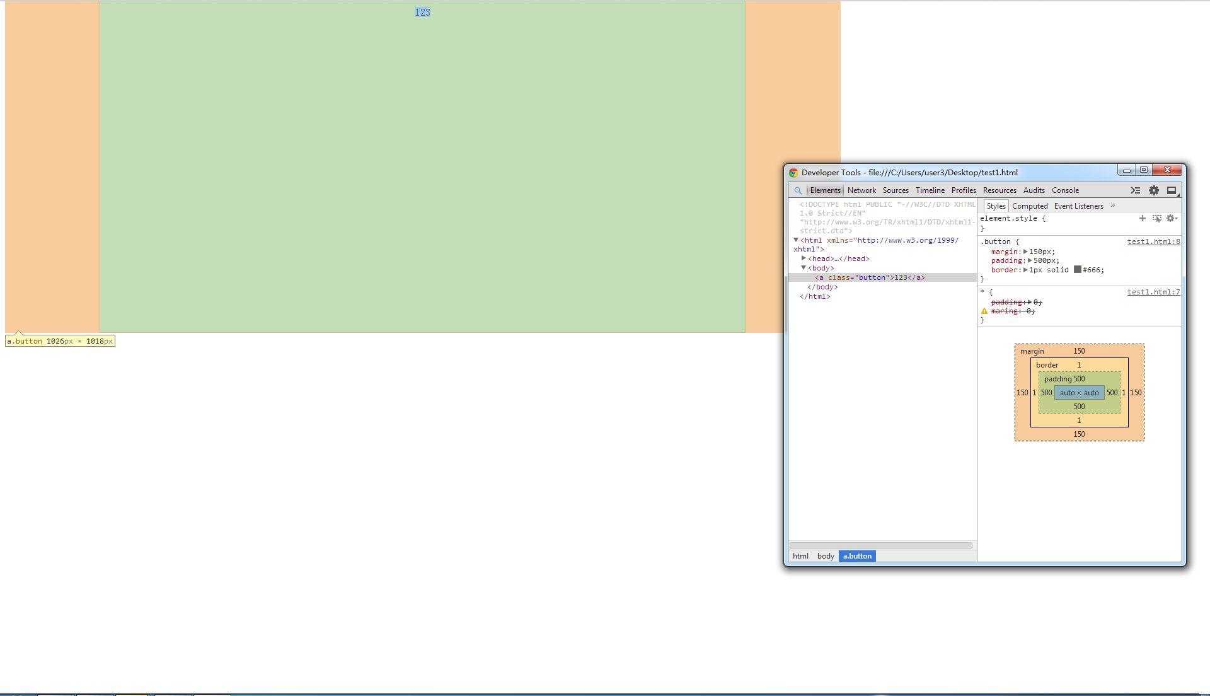Open styles gear dropdown in element.style row
1210x696 pixels.
tap(1172, 218)
